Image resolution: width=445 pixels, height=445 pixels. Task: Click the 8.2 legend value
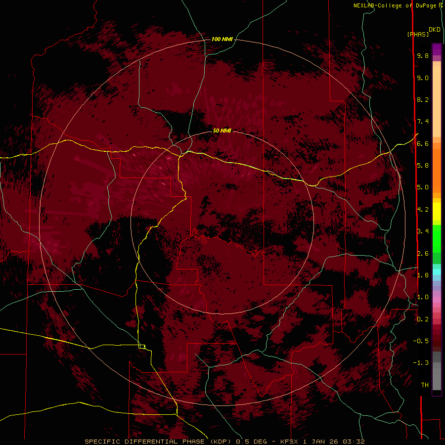(x=423, y=99)
